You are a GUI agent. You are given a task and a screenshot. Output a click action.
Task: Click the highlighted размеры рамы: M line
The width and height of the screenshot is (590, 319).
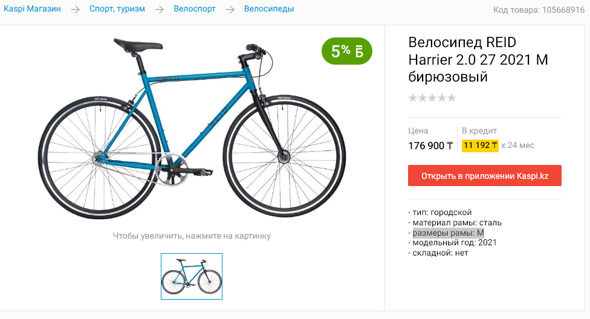[x=449, y=233]
